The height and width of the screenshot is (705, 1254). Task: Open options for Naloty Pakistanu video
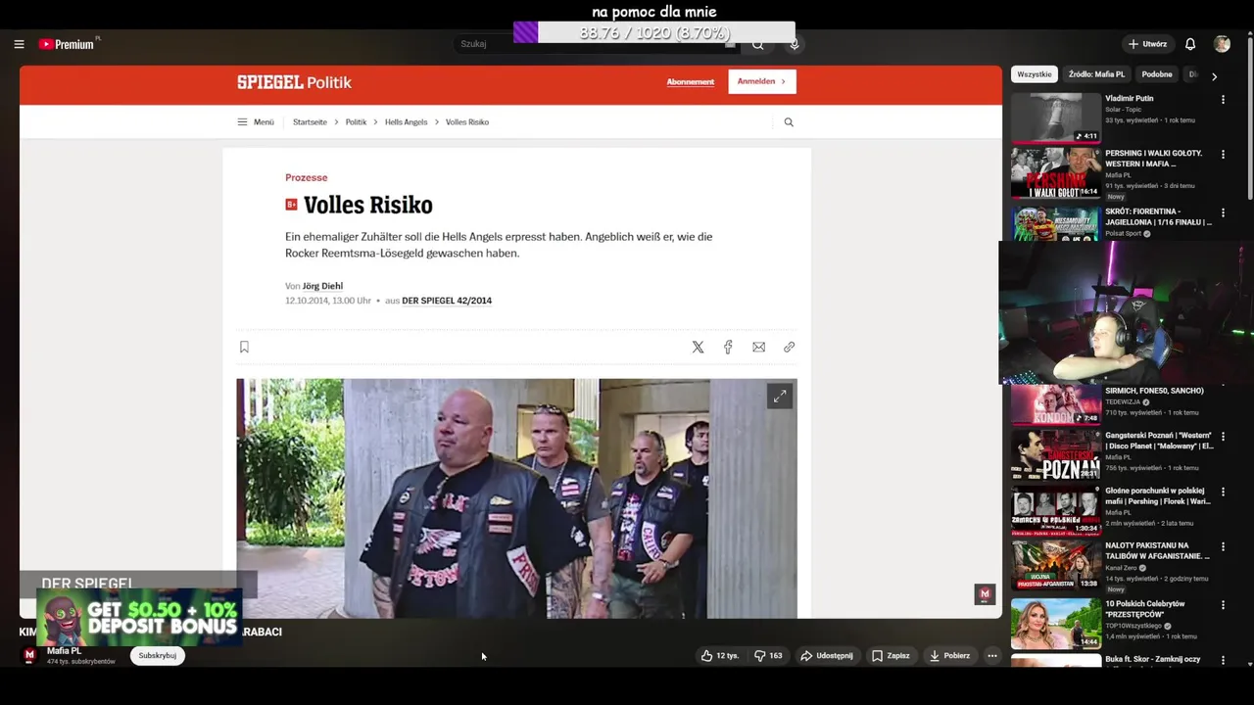1223,547
